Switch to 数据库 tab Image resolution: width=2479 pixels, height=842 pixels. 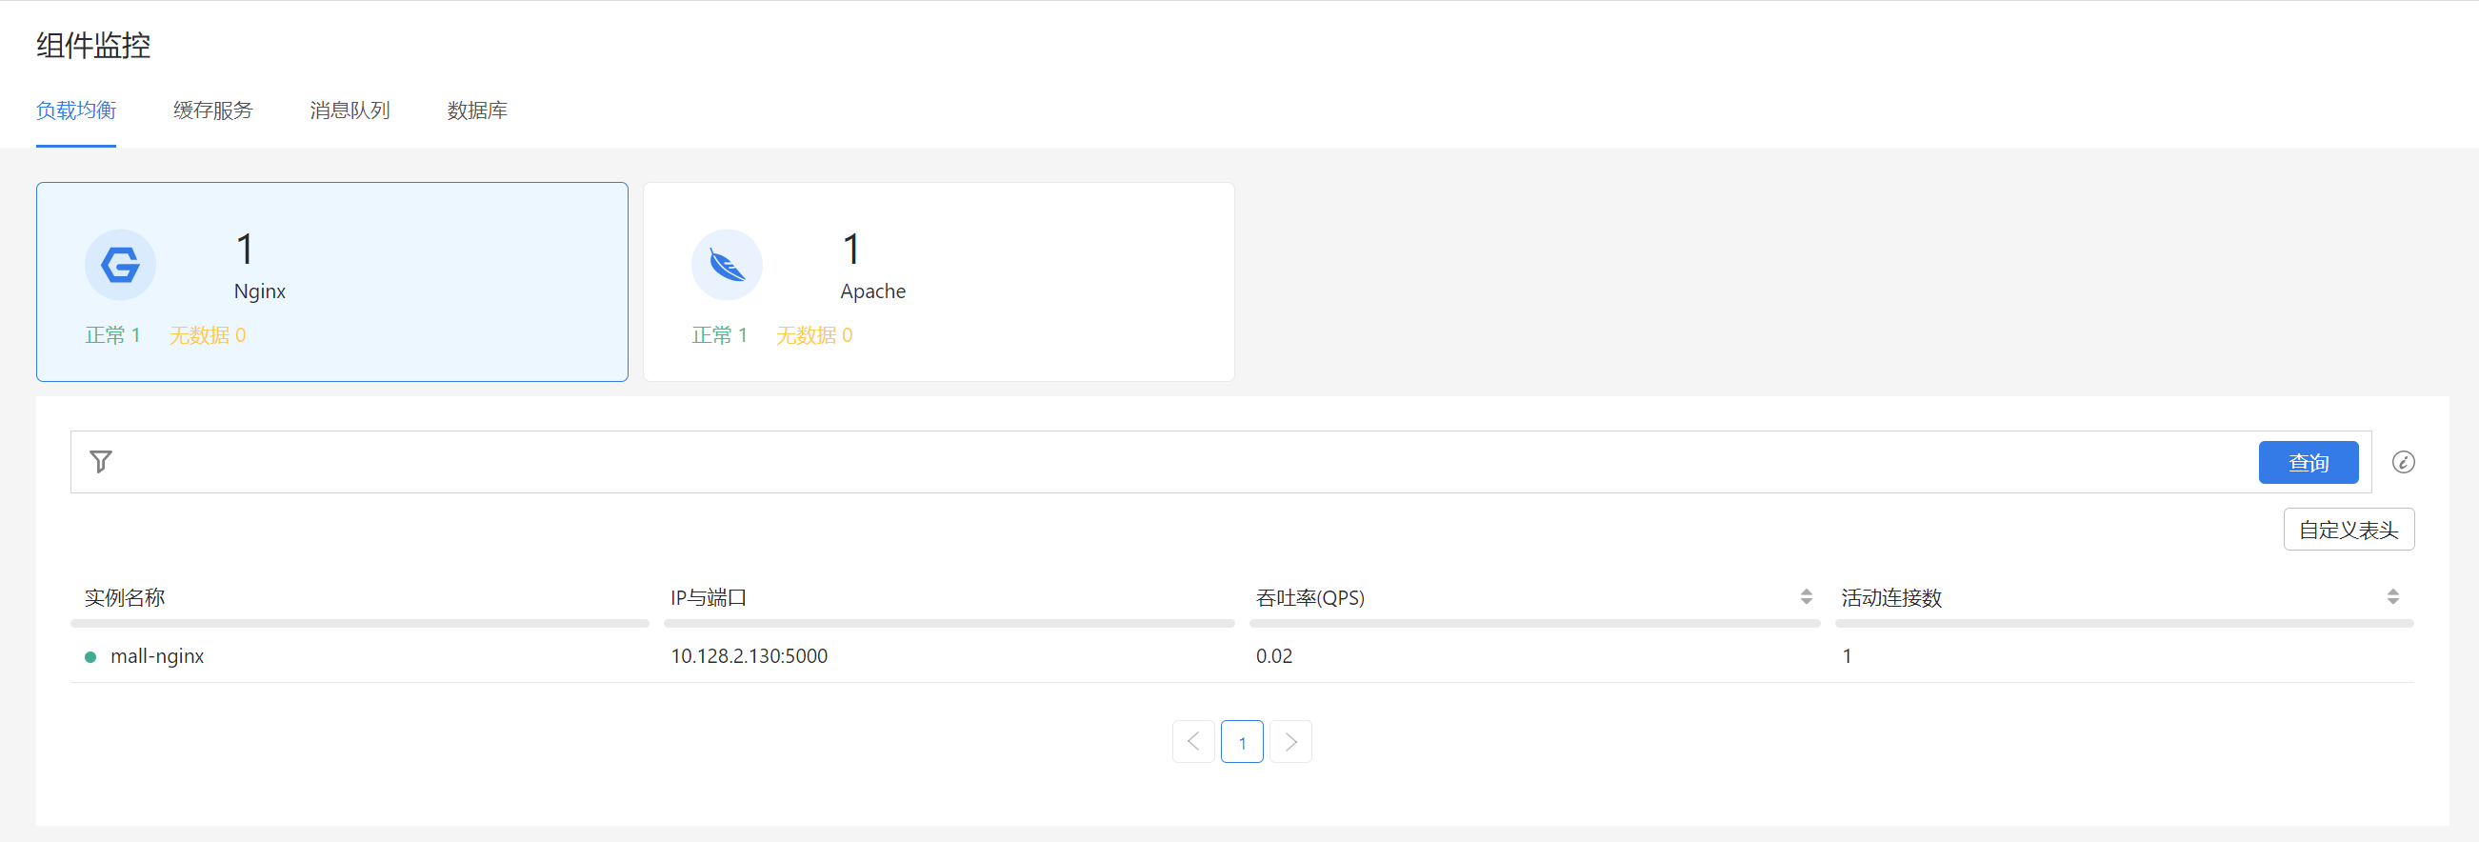tap(477, 110)
